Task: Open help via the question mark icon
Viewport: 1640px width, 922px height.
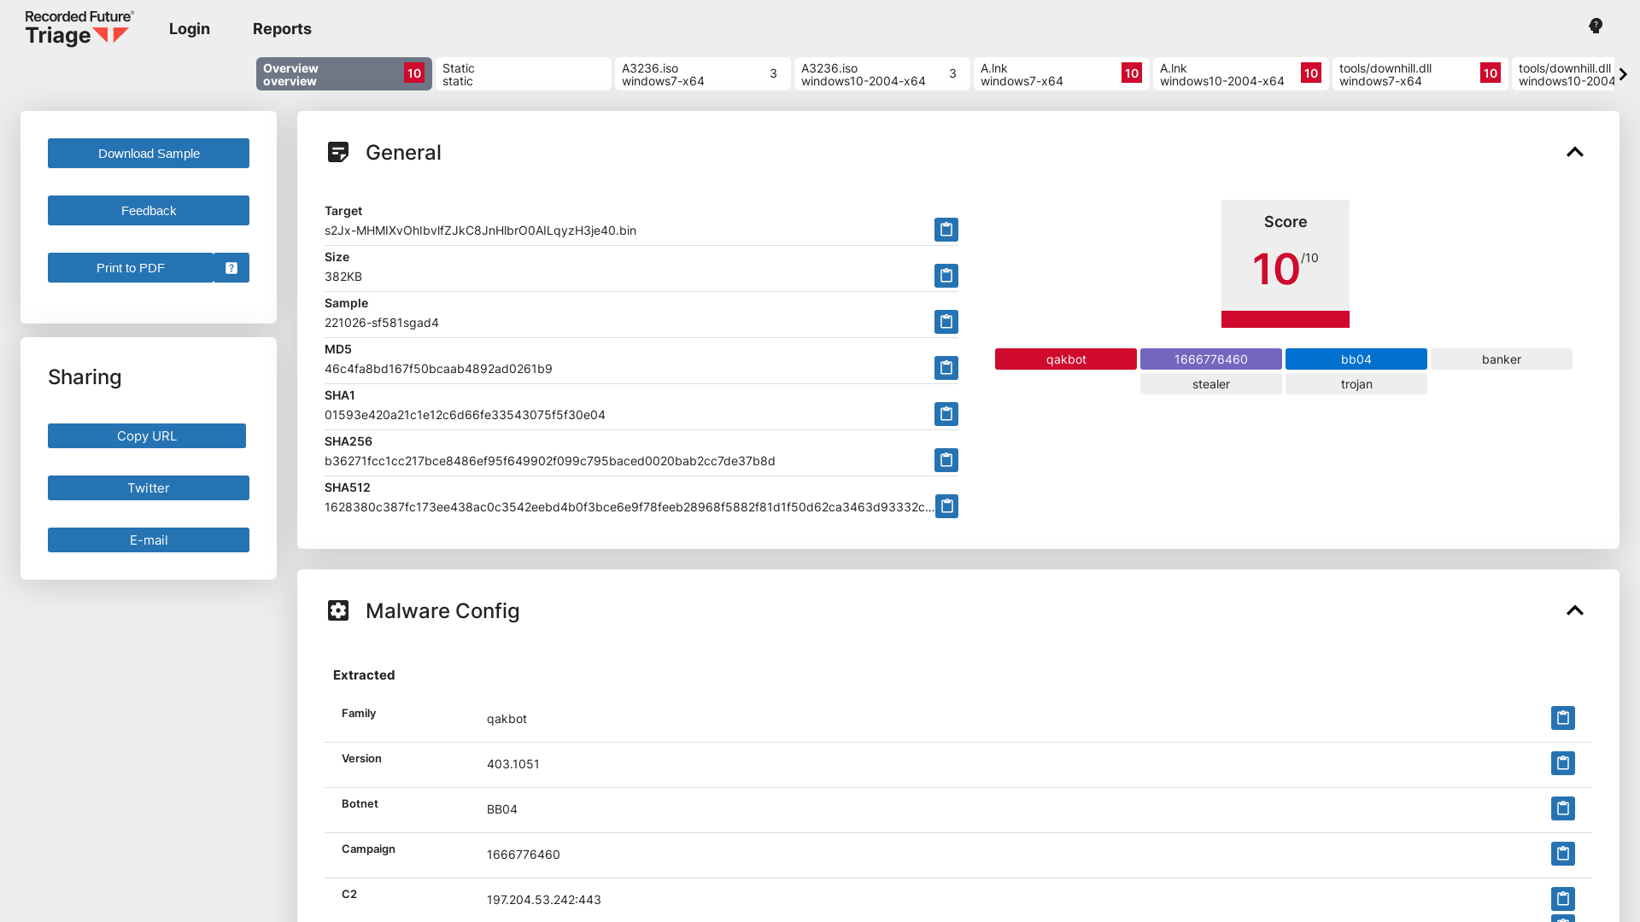Action: 1595,26
